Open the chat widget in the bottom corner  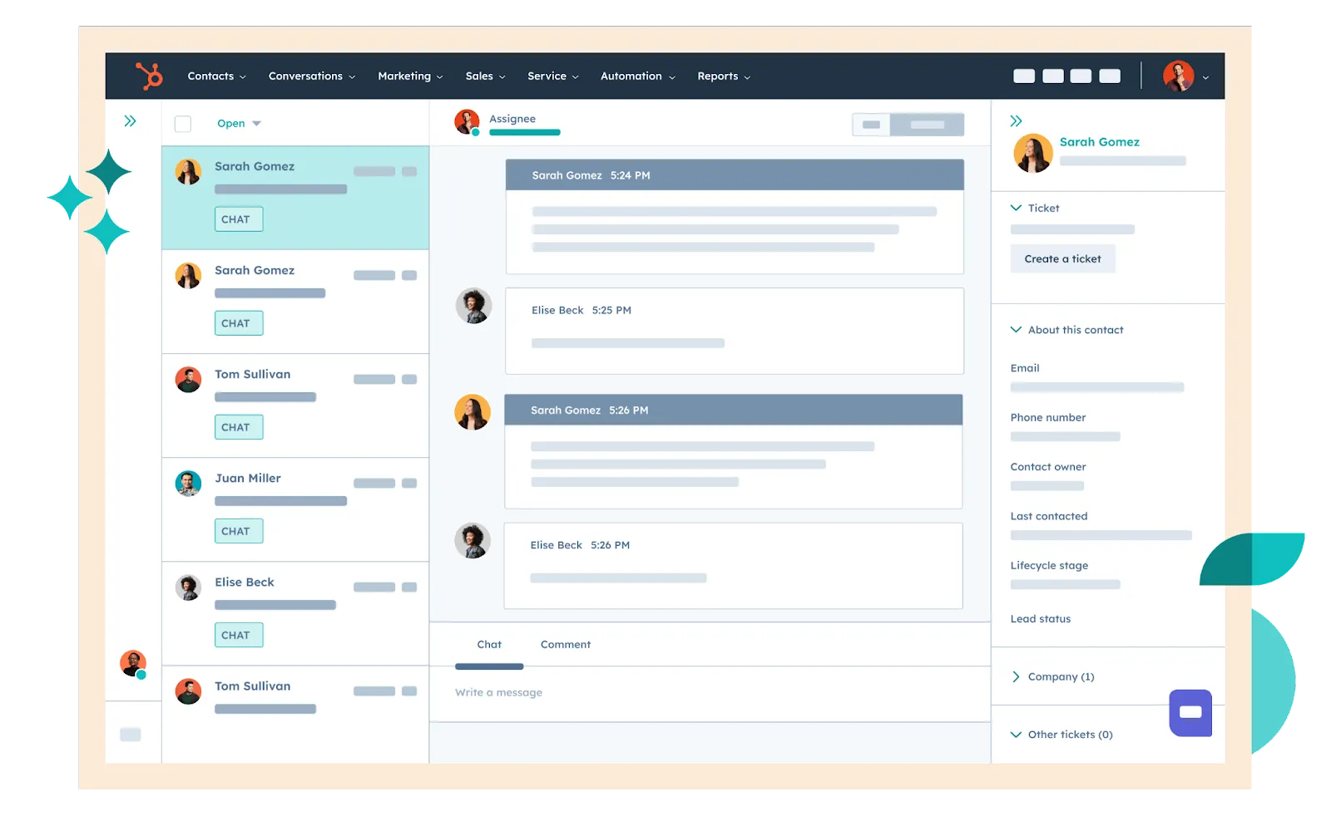pos(1190,713)
